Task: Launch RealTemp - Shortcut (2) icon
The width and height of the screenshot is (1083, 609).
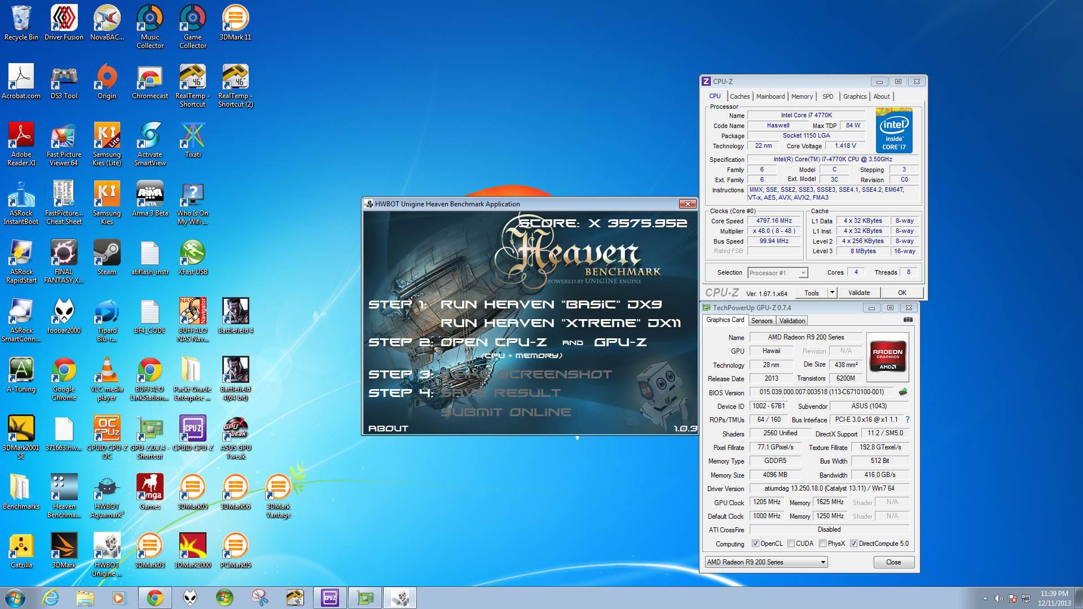Action: pos(235,85)
